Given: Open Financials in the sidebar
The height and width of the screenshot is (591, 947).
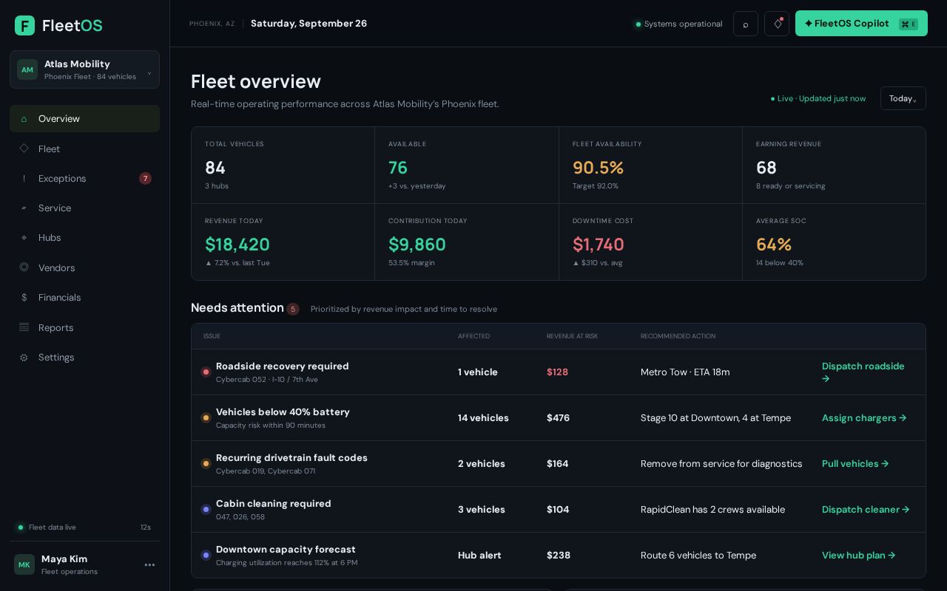Looking at the screenshot, I should (x=84, y=298).
